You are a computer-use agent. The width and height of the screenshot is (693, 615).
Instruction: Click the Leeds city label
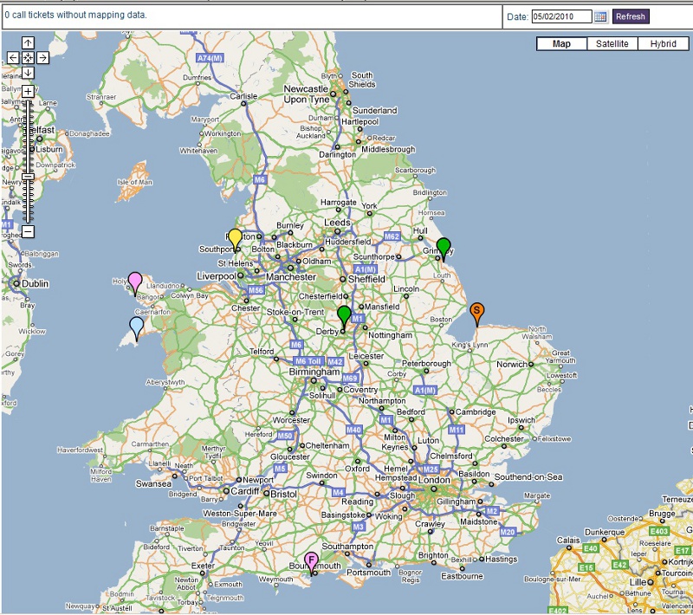[337, 223]
